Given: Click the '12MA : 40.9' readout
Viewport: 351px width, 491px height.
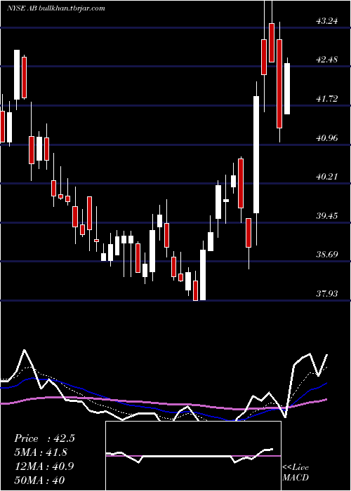Looking at the screenshot, I should 44,466.
